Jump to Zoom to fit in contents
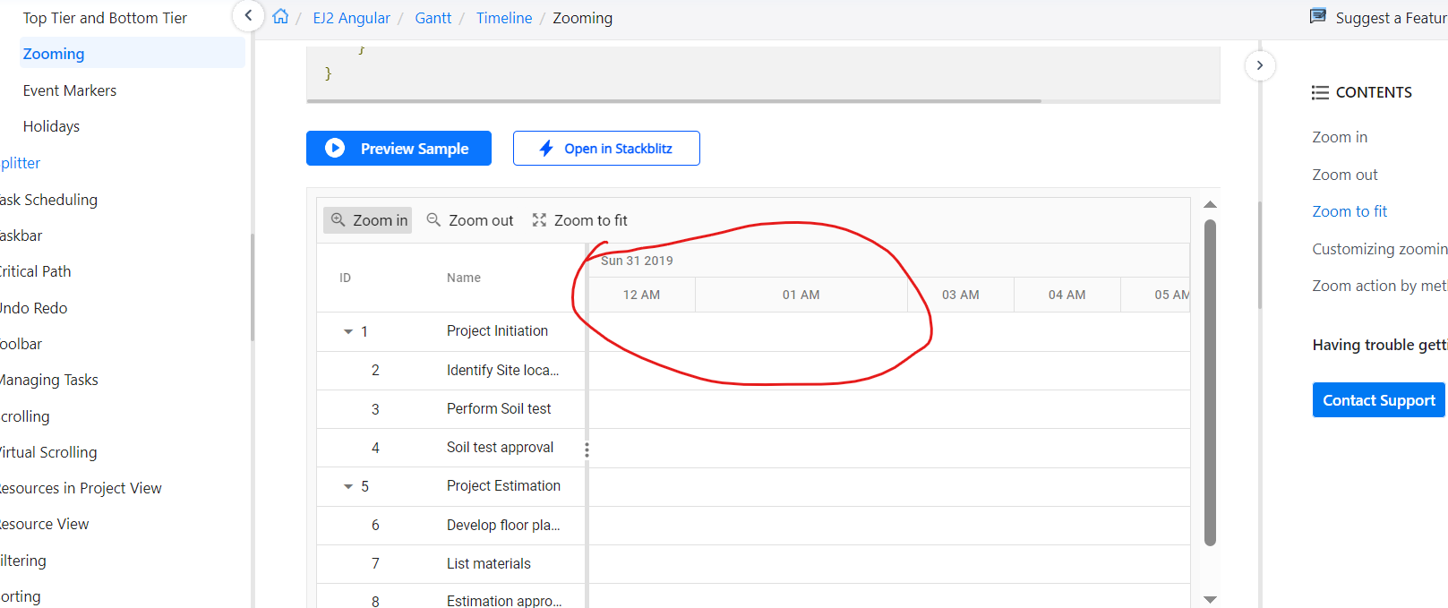 click(1349, 211)
